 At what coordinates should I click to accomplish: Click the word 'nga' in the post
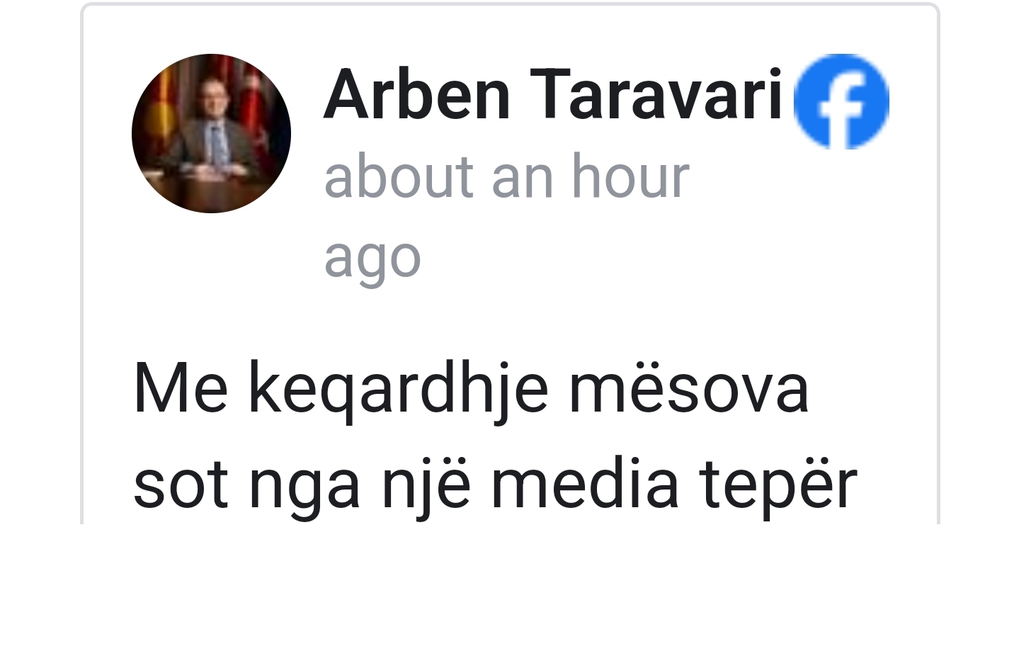pos(304,490)
